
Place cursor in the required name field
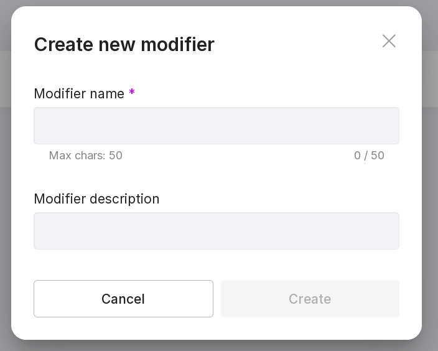(x=217, y=126)
